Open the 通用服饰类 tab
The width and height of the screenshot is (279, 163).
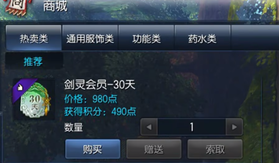90,38
